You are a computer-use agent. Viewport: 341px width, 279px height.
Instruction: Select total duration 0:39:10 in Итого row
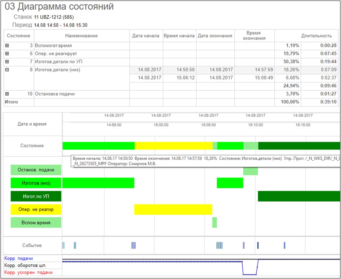pos(319,102)
